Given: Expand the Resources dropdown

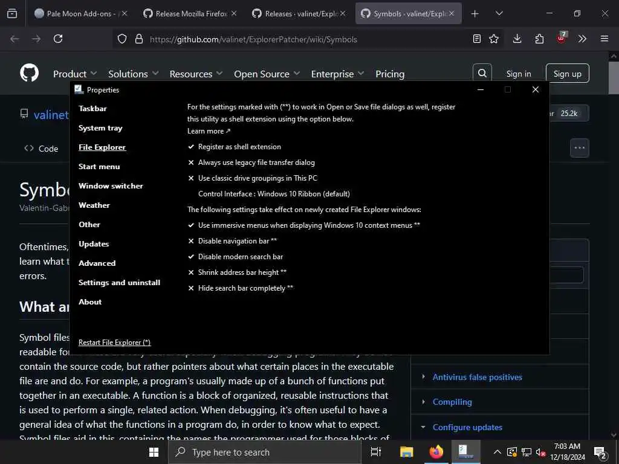Looking at the screenshot, I should pos(196,74).
